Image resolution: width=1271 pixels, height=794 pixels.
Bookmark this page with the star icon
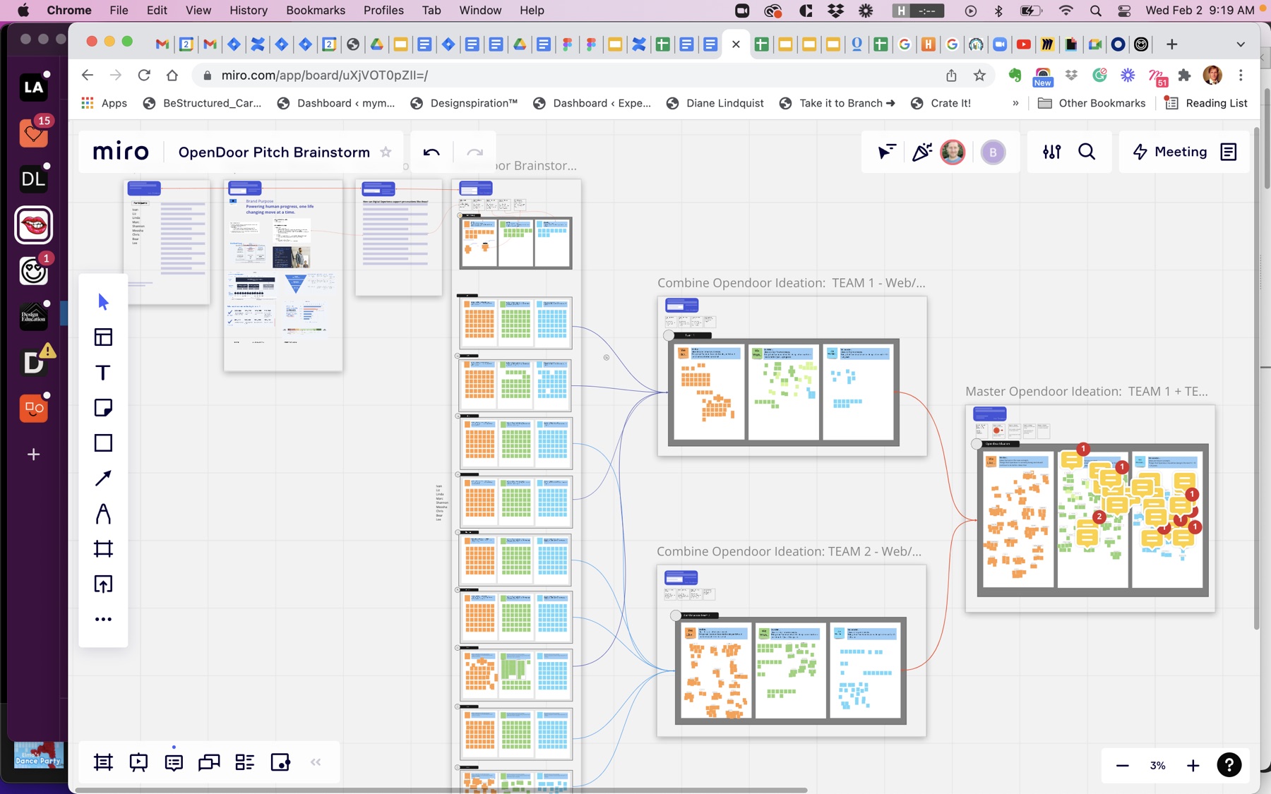979,76
